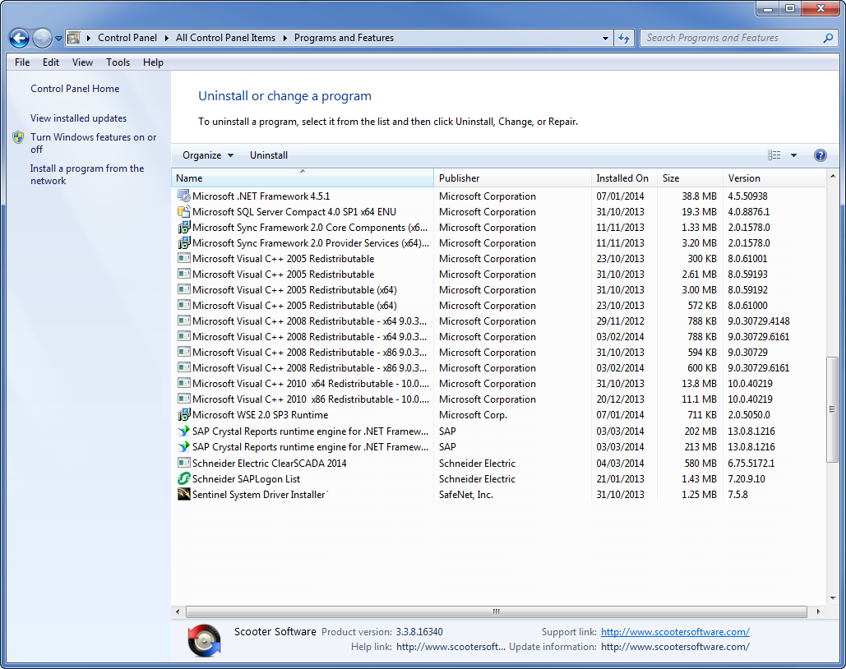
Task: Expand the arrow after All Control Panel Items
Action: [284, 38]
